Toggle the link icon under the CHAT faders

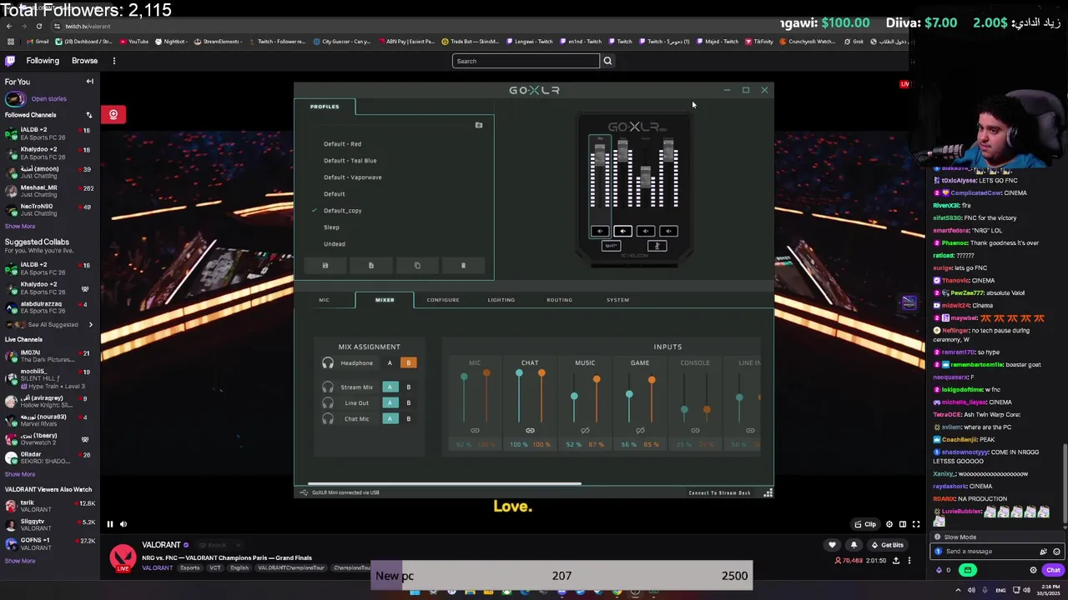pyautogui.click(x=530, y=430)
